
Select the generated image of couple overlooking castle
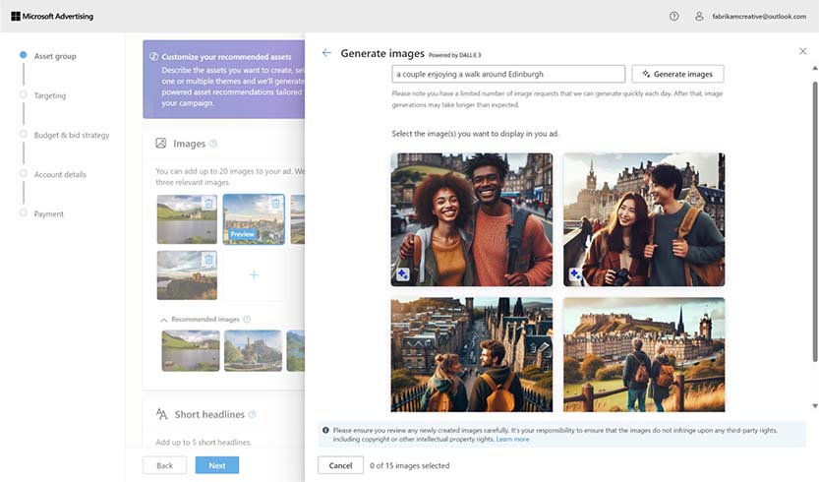pyautogui.click(x=643, y=354)
